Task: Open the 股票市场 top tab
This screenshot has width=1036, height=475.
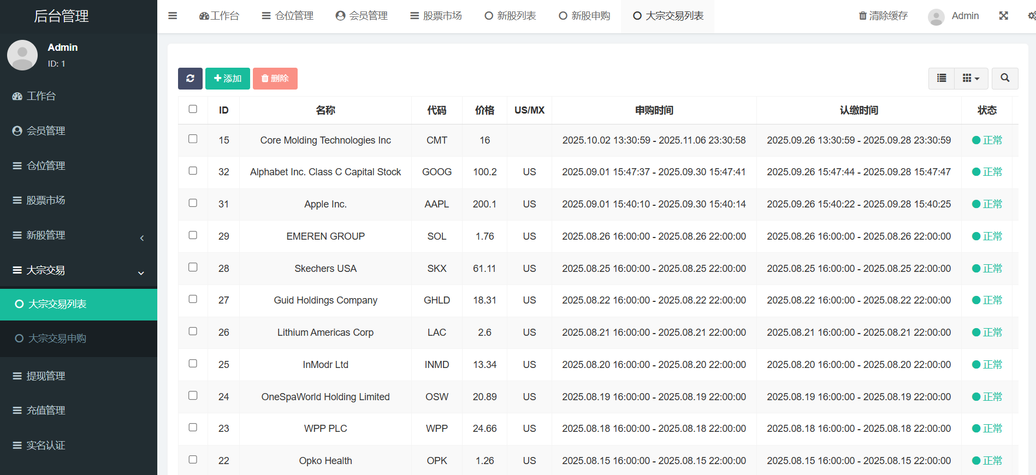Action: point(436,16)
